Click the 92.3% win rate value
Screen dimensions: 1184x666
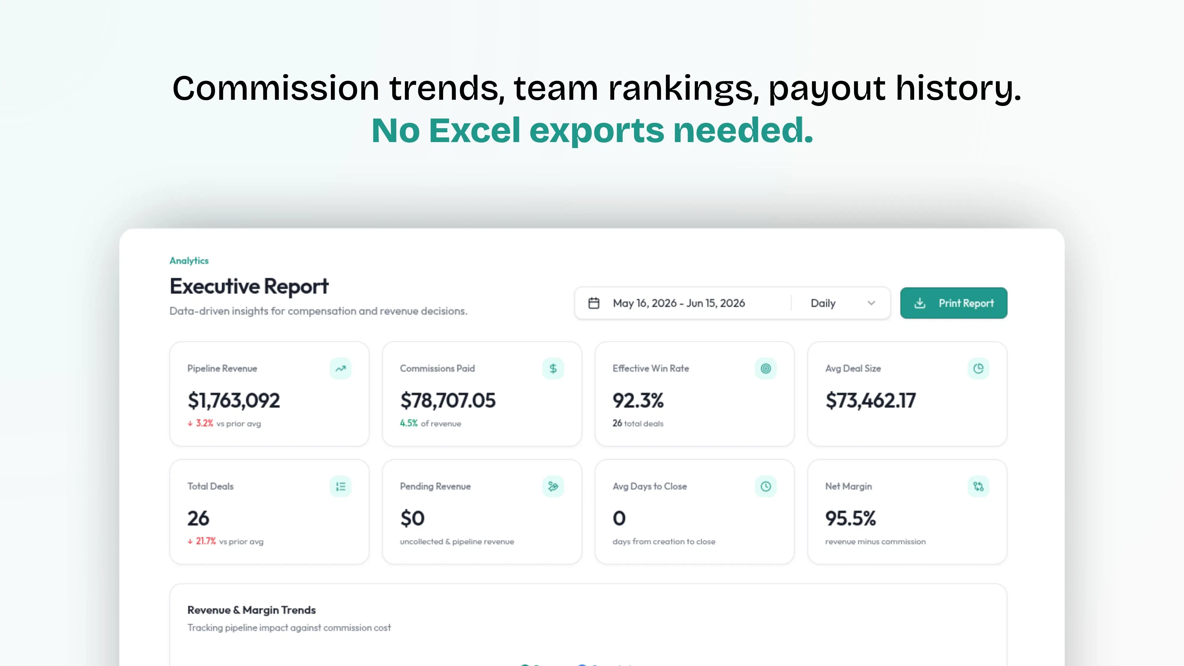pyautogui.click(x=638, y=400)
